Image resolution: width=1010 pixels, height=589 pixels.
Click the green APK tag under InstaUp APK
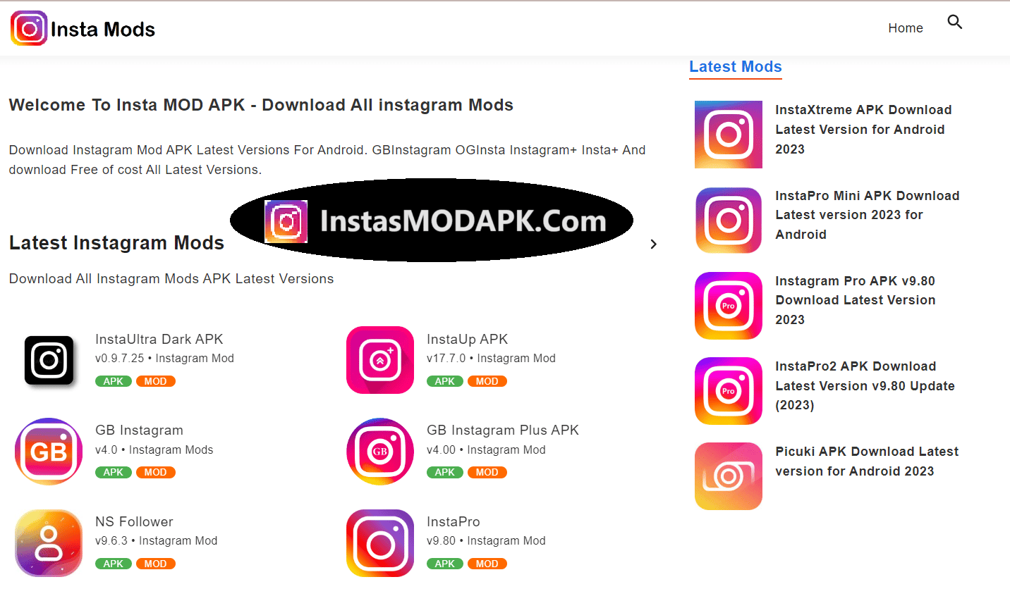point(445,381)
